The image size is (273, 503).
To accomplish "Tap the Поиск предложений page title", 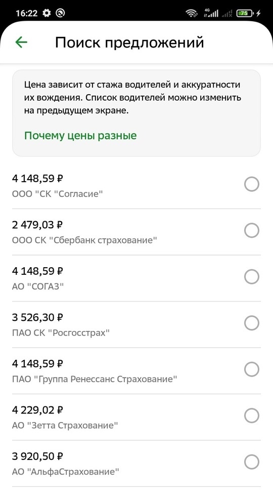I will [129, 43].
